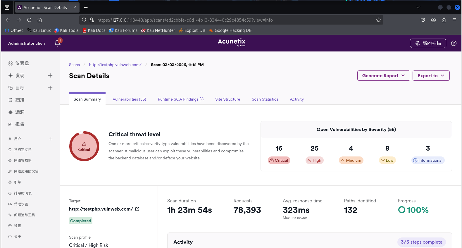The image size is (462, 248).
Task: Switch to Runtime SCA Findings tab
Action: pos(181,99)
